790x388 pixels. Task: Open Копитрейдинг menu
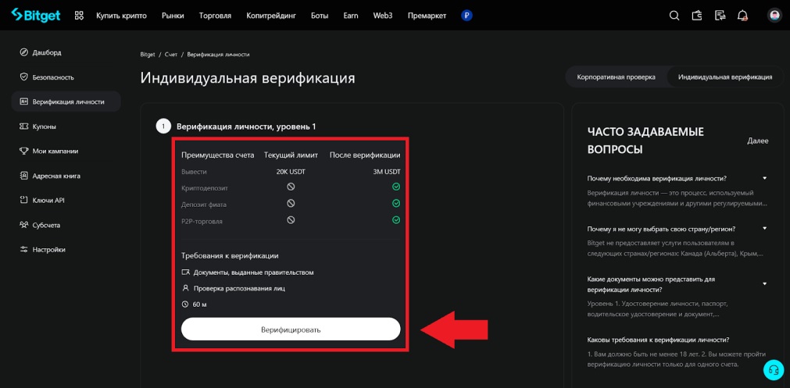click(271, 16)
